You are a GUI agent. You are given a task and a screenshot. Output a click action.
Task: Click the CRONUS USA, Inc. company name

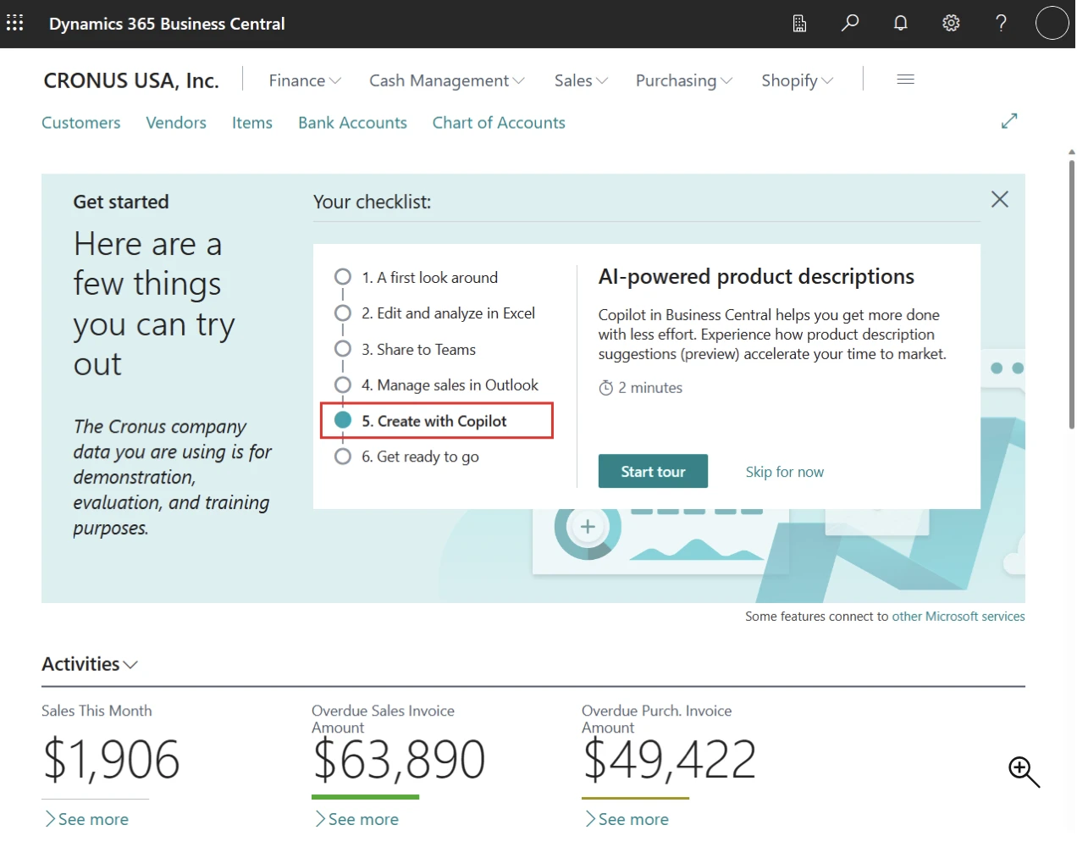tap(131, 80)
